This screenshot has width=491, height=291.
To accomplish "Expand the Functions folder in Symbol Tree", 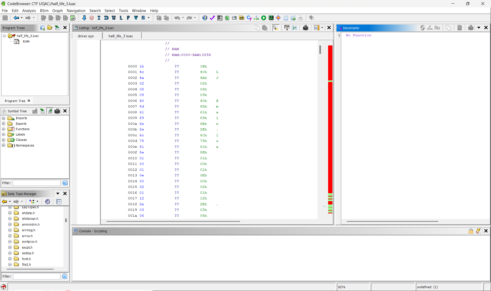I will coord(4,129).
